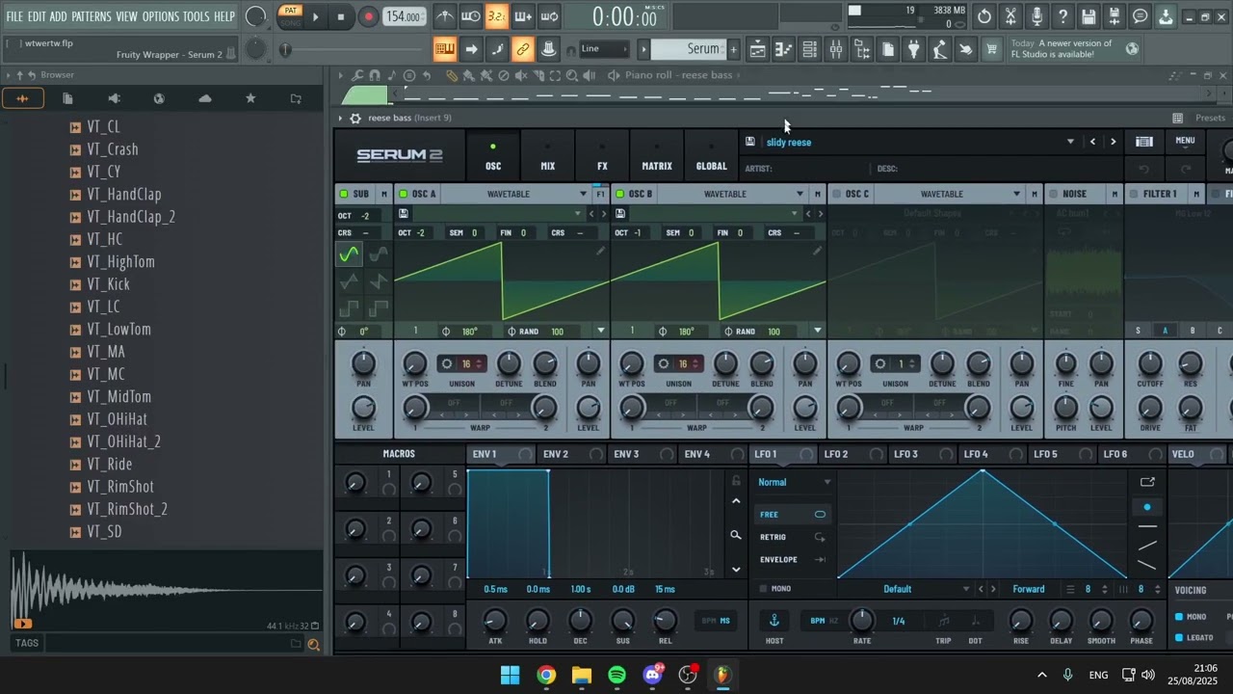Click the save project floppy icon
Image resolution: width=1233 pixels, height=694 pixels.
click(x=1089, y=16)
